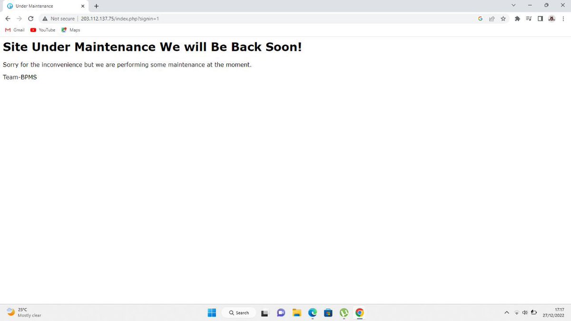571x321 pixels.
Task: Reload the Under Maintenance page
Action: coord(31,19)
